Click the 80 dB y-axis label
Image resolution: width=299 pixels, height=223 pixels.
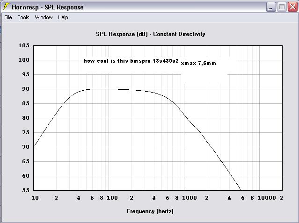click(26, 118)
